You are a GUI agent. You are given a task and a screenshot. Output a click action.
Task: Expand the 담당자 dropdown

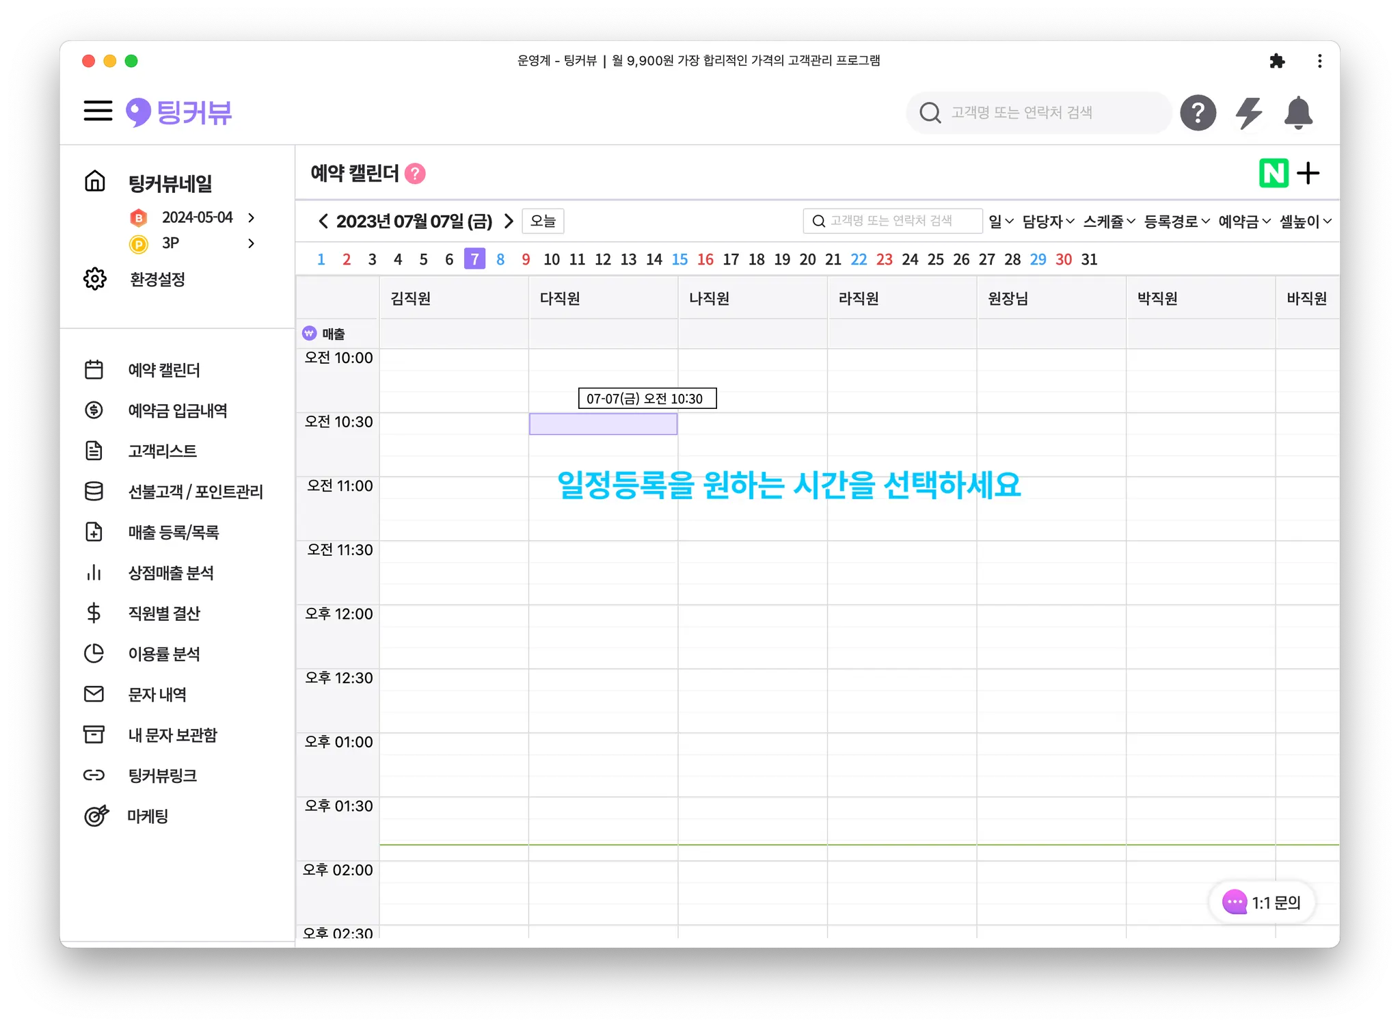(1048, 222)
